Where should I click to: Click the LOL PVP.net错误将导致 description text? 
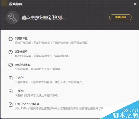(x=59, y=109)
